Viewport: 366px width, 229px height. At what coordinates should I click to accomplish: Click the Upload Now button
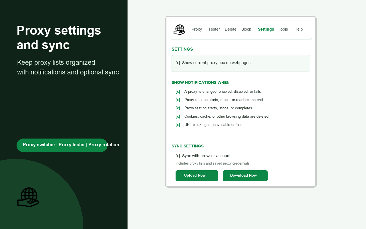pyautogui.click(x=197, y=176)
